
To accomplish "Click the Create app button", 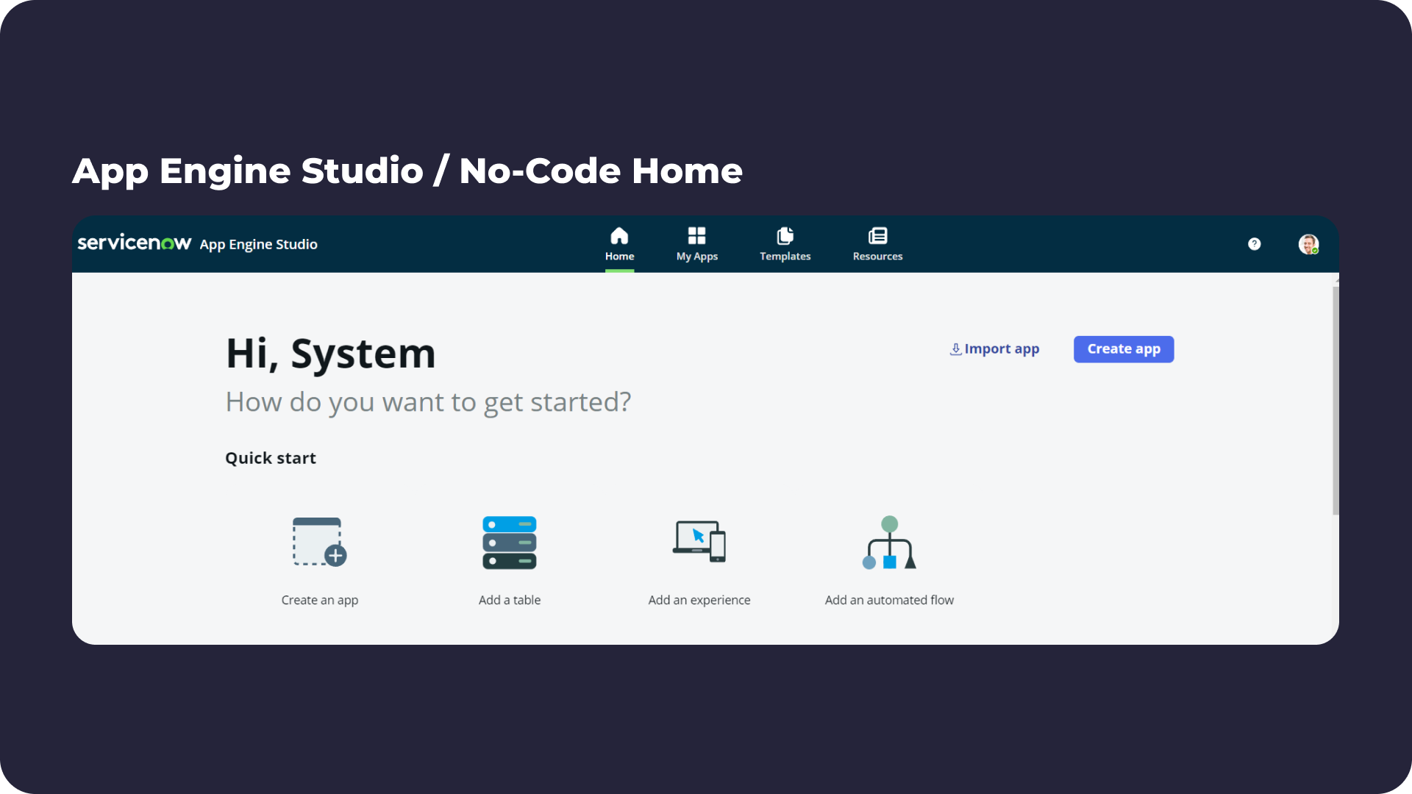I will [1123, 348].
